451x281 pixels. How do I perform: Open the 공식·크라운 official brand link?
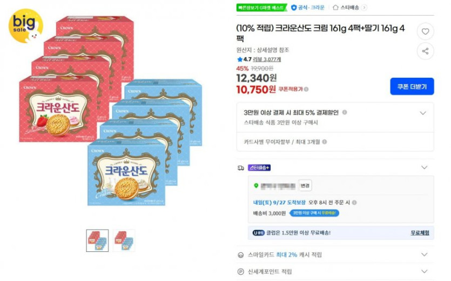pos(308,8)
